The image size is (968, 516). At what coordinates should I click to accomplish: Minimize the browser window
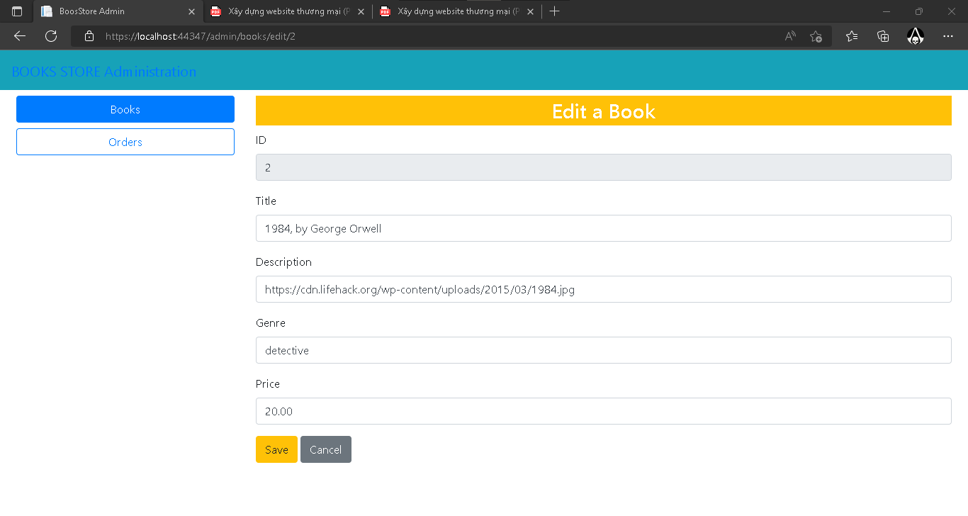tap(887, 11)
